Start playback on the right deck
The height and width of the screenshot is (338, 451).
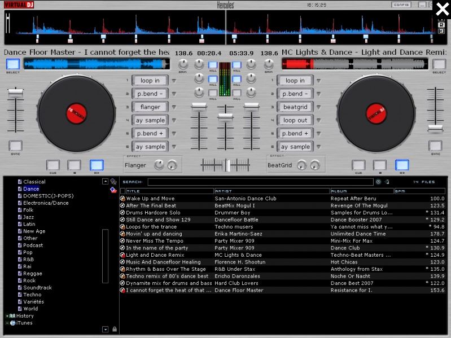[402, 165]
